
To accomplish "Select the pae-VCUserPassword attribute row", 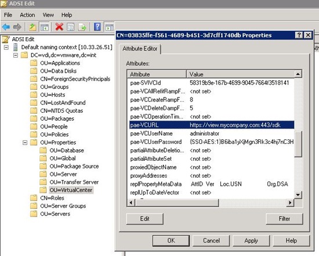I will (212, 142).
